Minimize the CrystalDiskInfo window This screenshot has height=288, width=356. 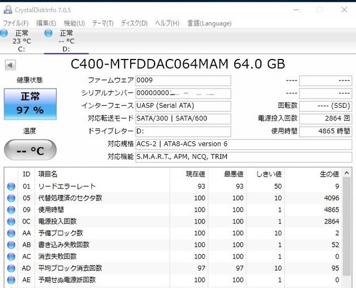pyautogui.click(x=296, y=10)
